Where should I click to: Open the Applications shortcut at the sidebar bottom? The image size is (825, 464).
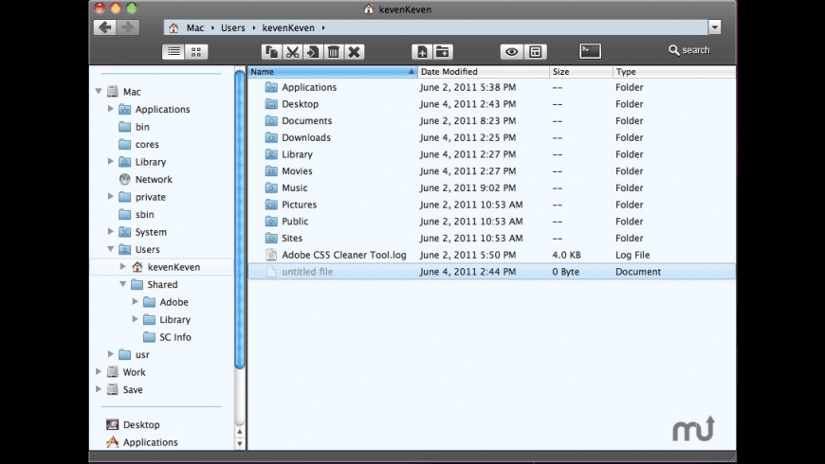tap(142, 442)
